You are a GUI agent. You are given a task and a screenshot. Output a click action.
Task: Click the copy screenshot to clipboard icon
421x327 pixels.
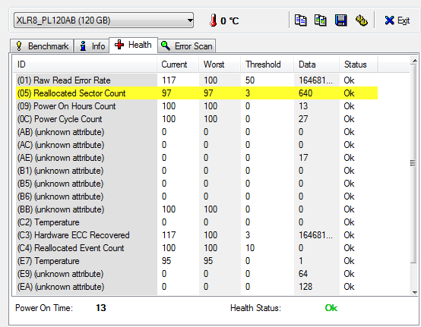coord(321,20)
